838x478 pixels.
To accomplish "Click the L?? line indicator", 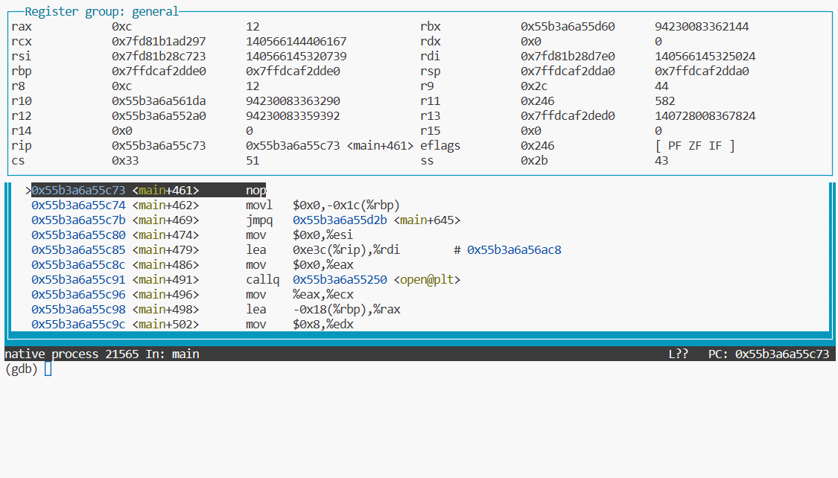I will point(679,354).
